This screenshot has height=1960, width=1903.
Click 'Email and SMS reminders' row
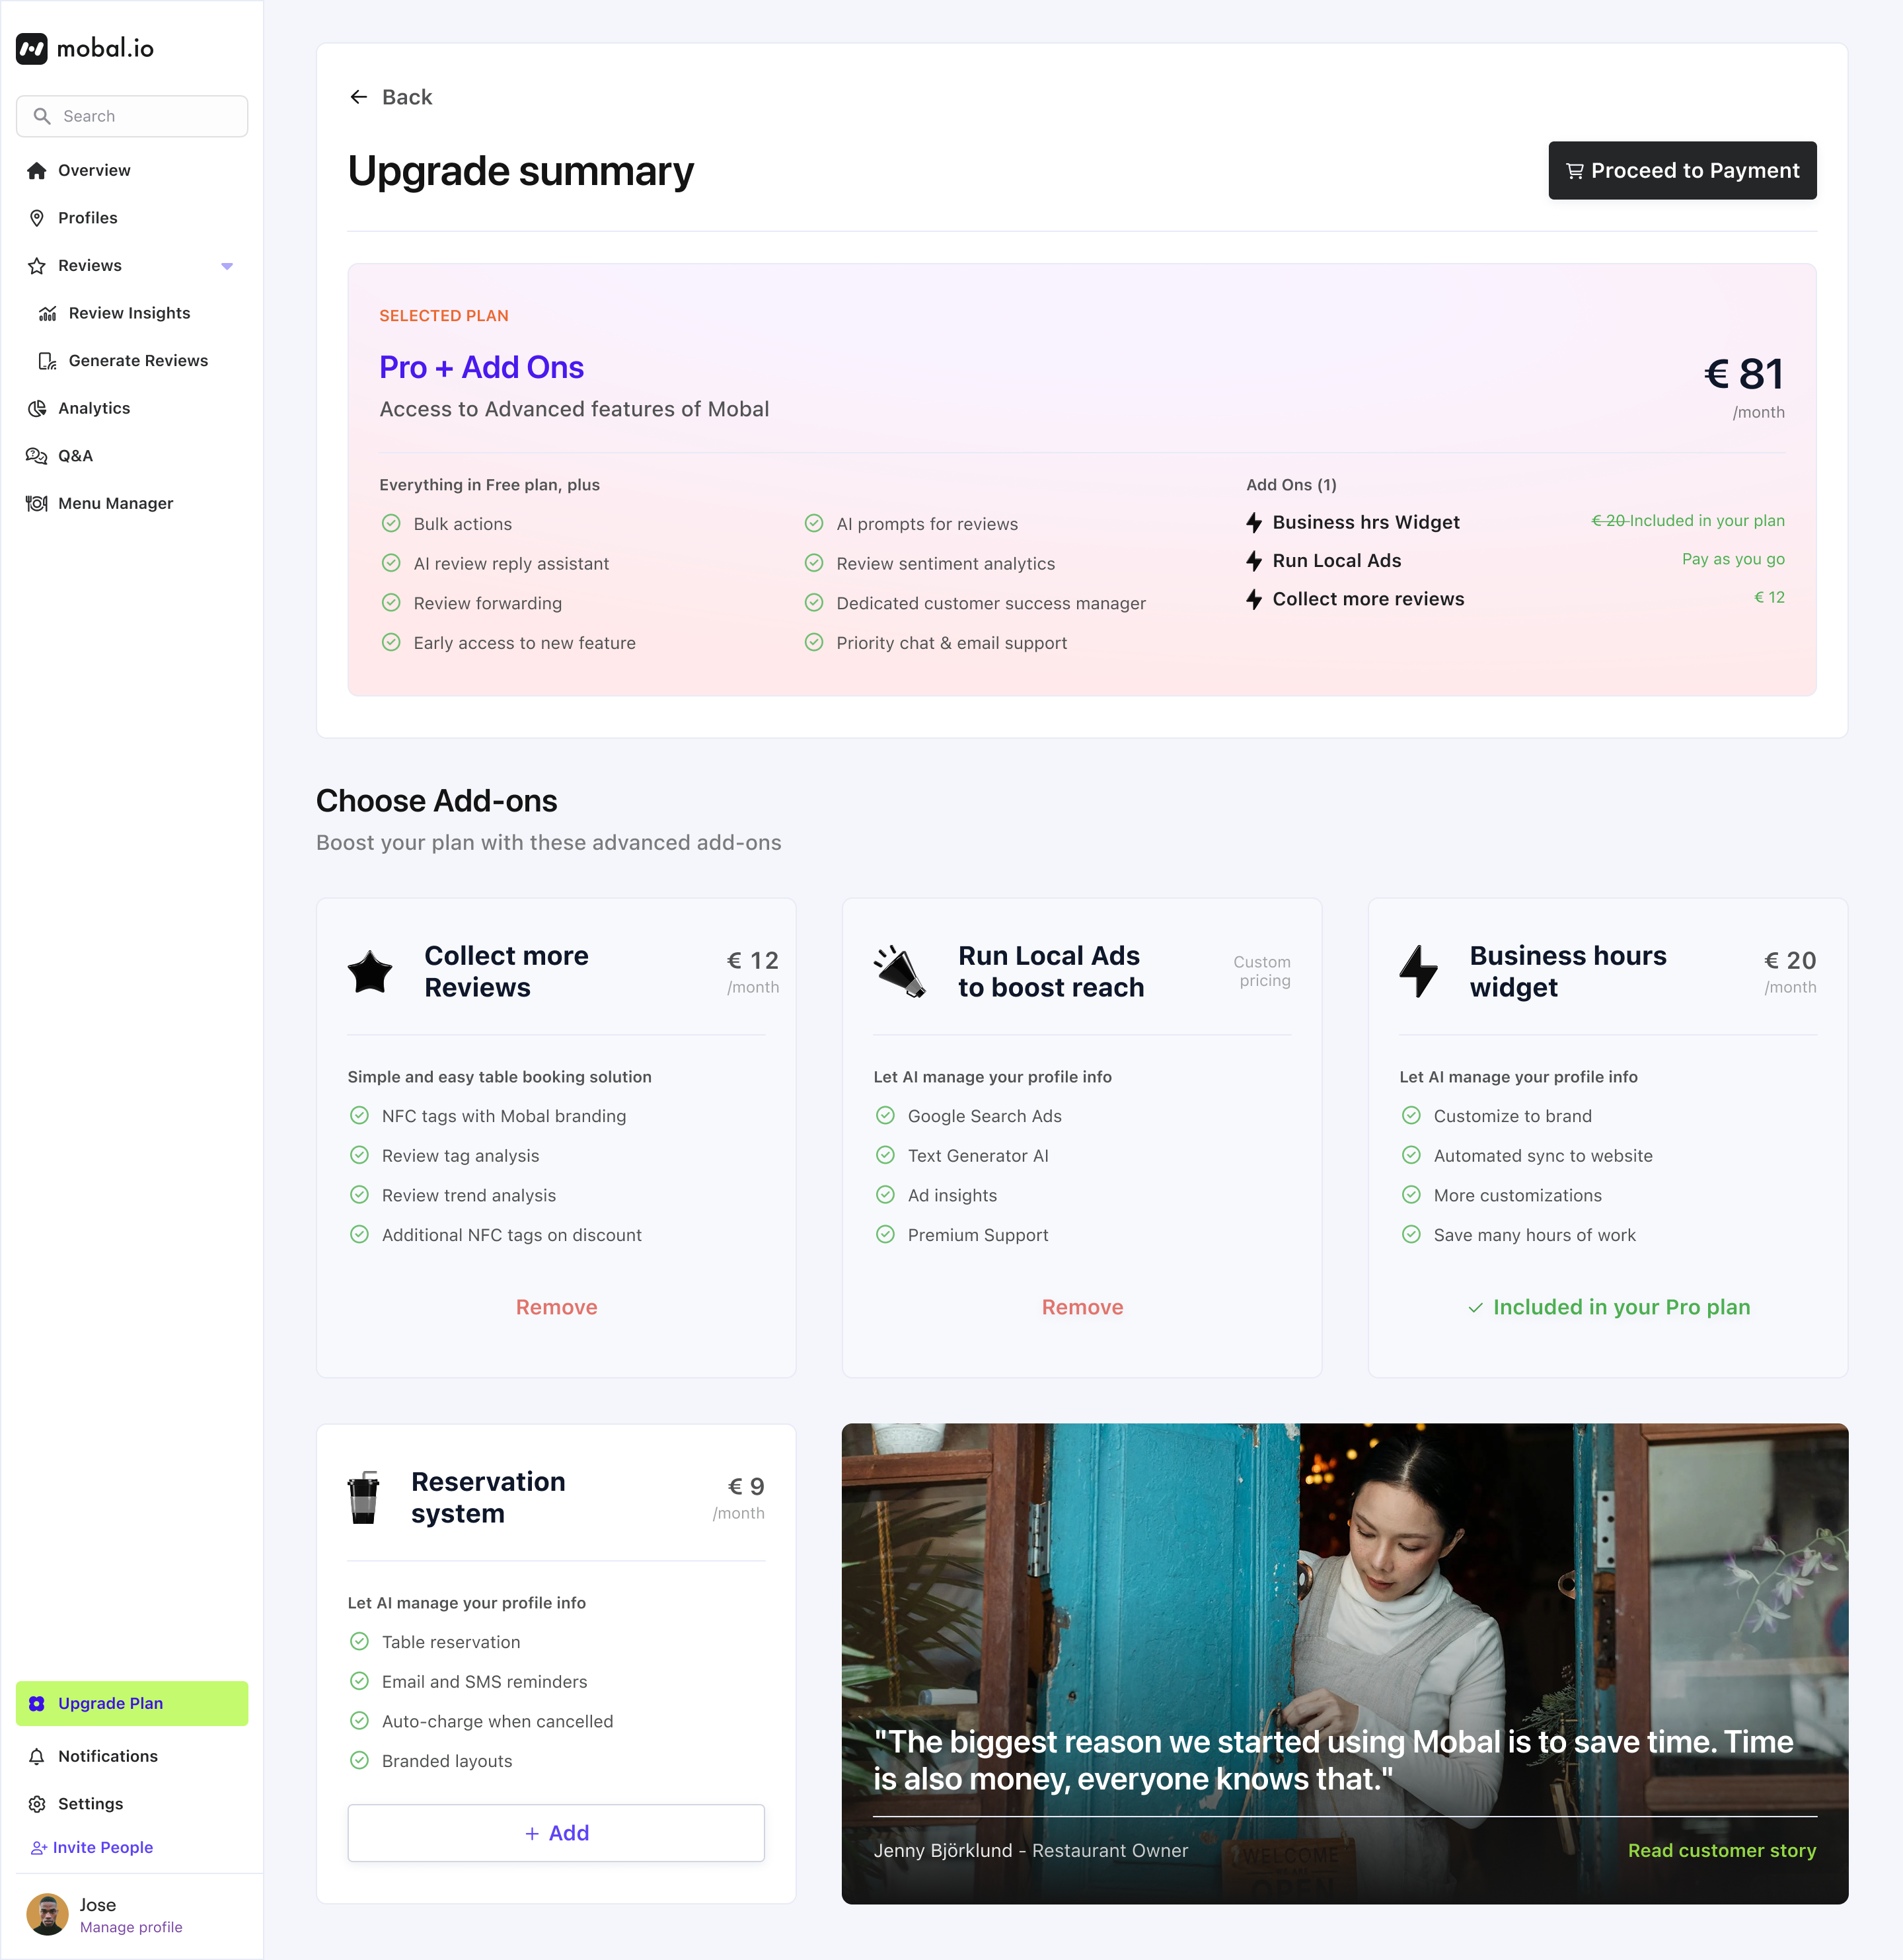pyautogui.click(x=468, y=1682)
